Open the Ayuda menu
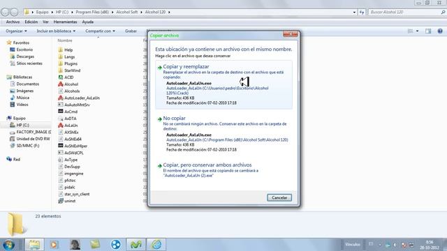This screenshot has width=447, height=251. pos(88,22)
